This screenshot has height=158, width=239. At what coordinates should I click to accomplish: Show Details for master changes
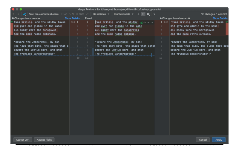point(72,18)
